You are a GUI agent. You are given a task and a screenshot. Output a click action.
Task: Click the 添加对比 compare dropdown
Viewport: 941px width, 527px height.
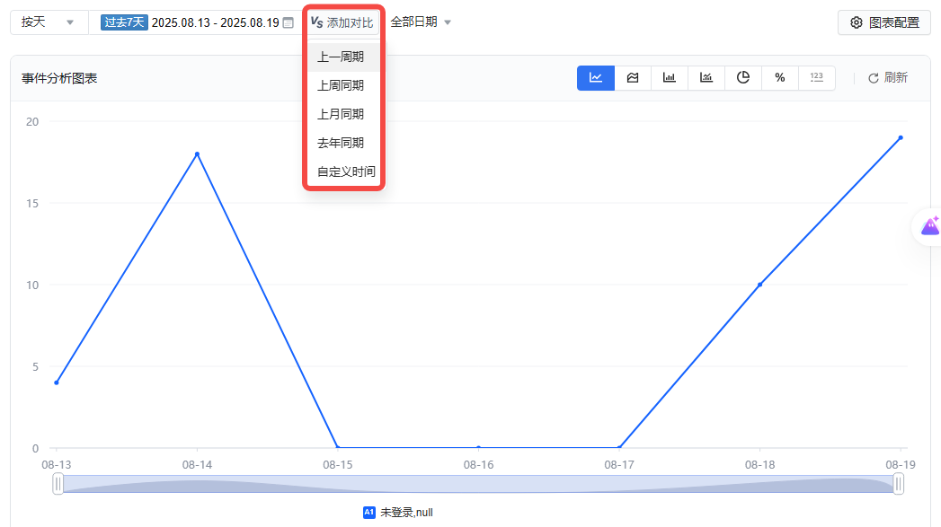point(342,22)
